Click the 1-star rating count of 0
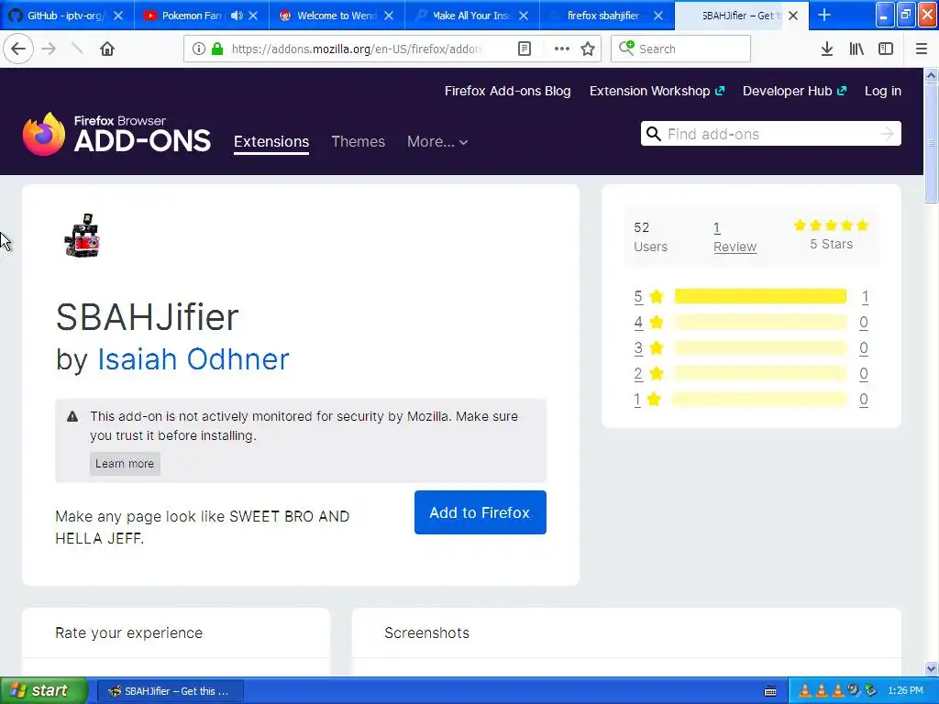The image size is (939, 704). 864,400
